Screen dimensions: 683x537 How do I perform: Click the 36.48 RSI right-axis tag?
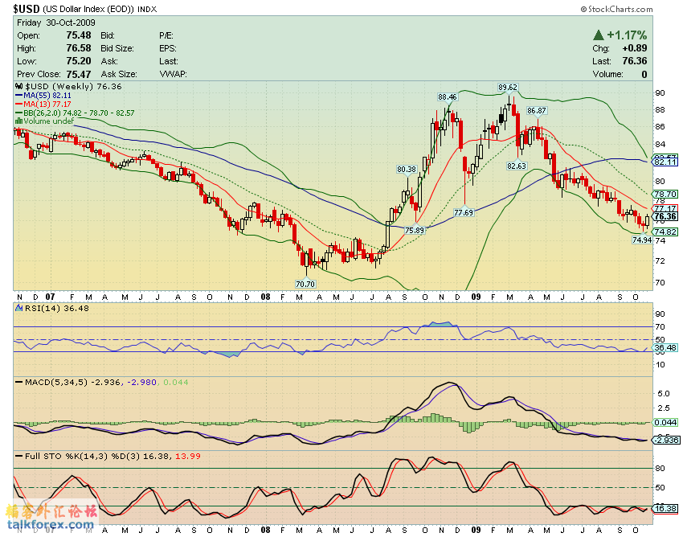point(665,347)
